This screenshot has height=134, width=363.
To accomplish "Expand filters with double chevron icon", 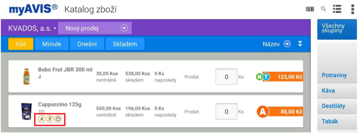I will tap(300, 44).
